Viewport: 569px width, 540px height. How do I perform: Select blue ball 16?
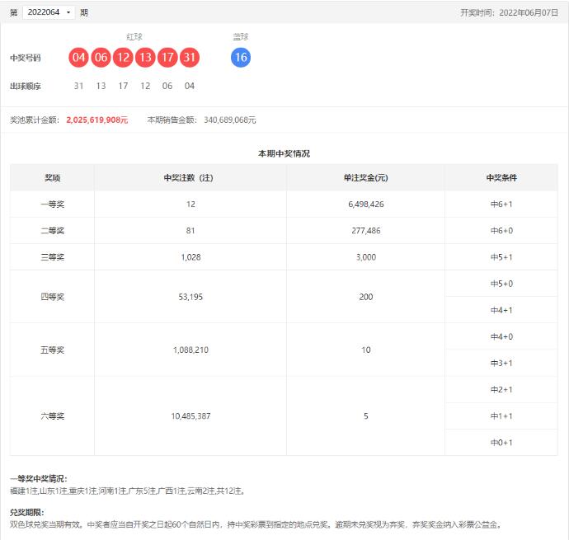tap(241, 58)
